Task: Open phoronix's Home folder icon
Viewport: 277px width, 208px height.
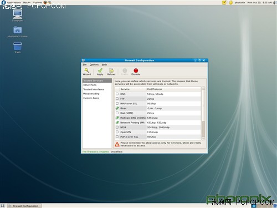Action: [18, 32]
